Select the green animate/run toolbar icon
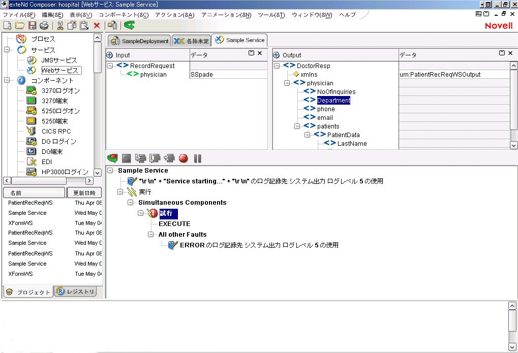 pyautogui.click(x=112, y=158)
